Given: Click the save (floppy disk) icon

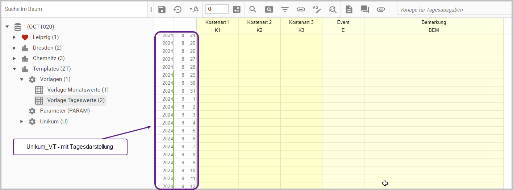Looking at the screenshot, I should (162, 10).
